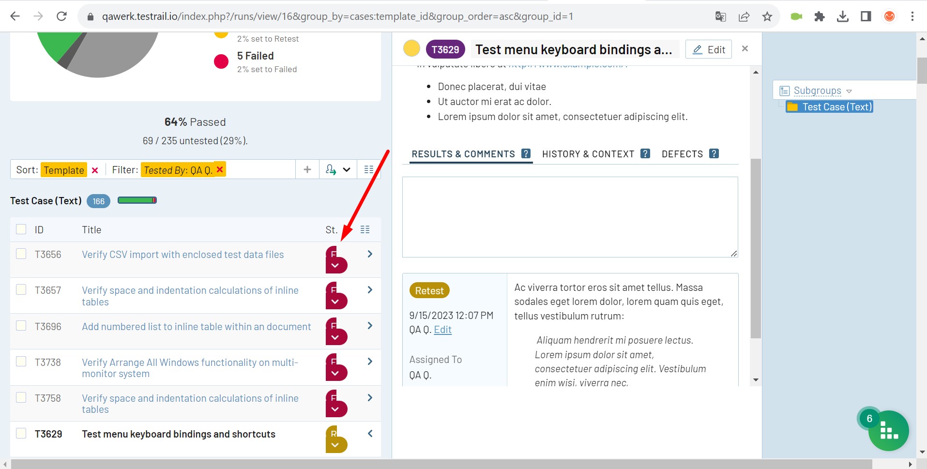Viewport: 927px width, 469px height.
Task: Switch to the Defects tab
Action: click(x=682, y=154)
